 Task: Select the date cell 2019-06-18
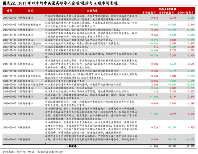[10, 91]
